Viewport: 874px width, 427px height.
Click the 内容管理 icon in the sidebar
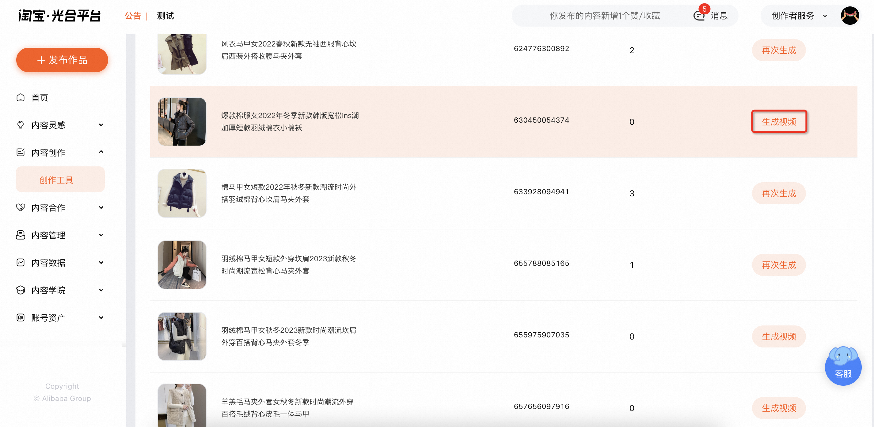pos(20,235)
